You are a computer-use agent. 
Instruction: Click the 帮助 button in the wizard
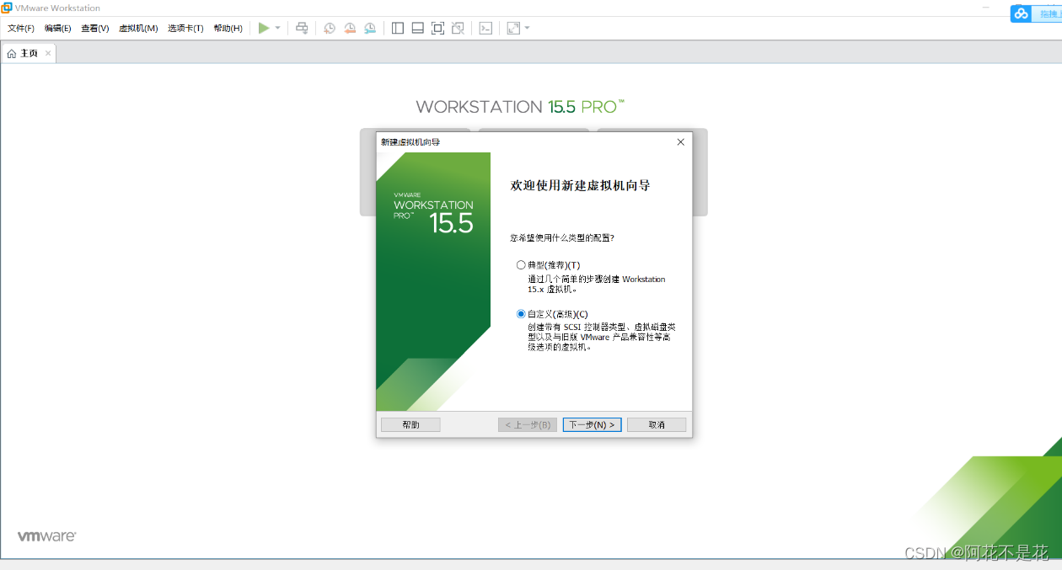click(410, 425)
